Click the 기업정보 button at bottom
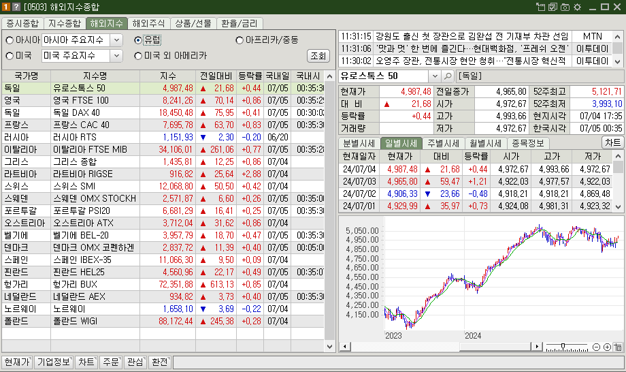Viewport: 626px width, 372px height. (54, 362)
